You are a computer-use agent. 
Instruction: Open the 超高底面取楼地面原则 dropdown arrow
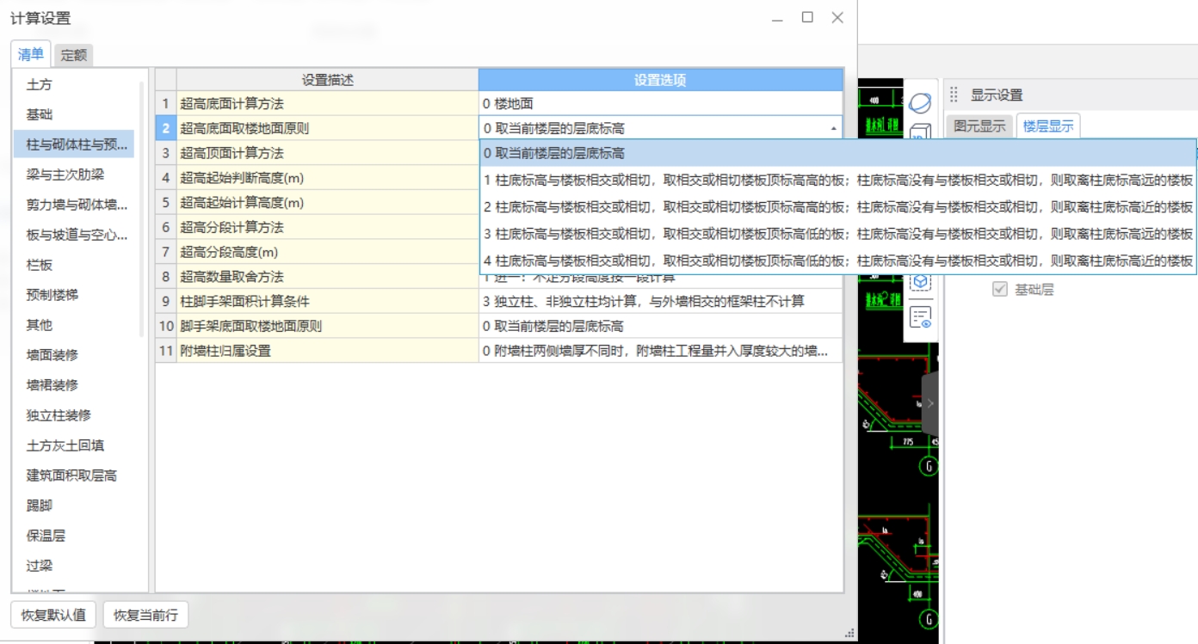[x=833, y=128]
